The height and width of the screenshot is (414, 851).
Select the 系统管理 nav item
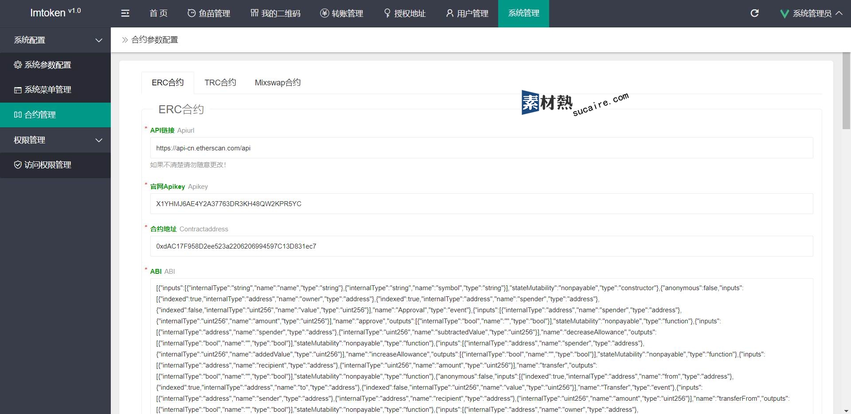pos(523,13)
